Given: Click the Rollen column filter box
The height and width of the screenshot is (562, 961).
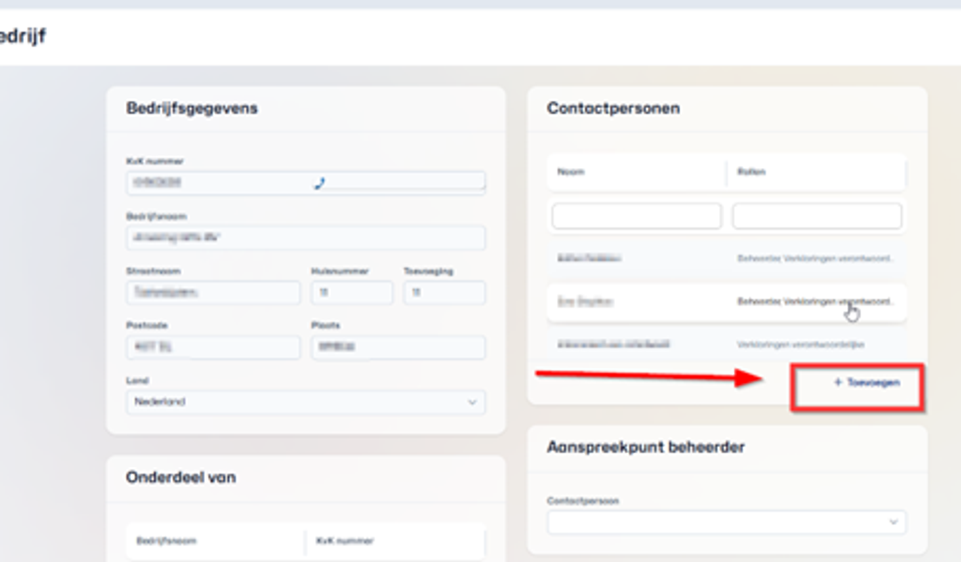Looking at the screenshot, I should 817,216.
